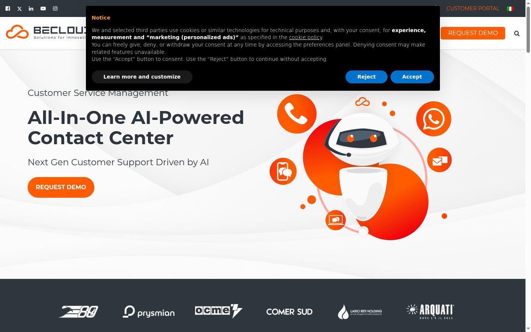Viewport: 531px width, 332px height.
Task: Click the email envelope icon in hero
Action: click(440, 160)
